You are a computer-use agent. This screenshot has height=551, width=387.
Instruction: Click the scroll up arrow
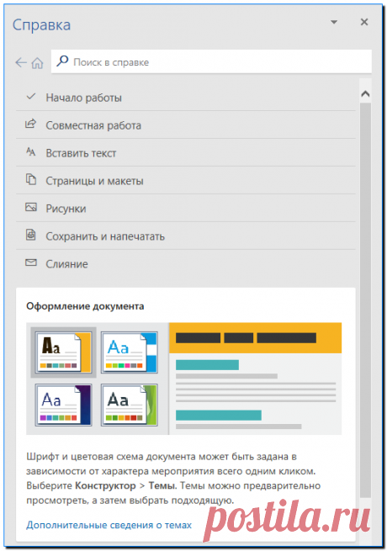[365, 93]
